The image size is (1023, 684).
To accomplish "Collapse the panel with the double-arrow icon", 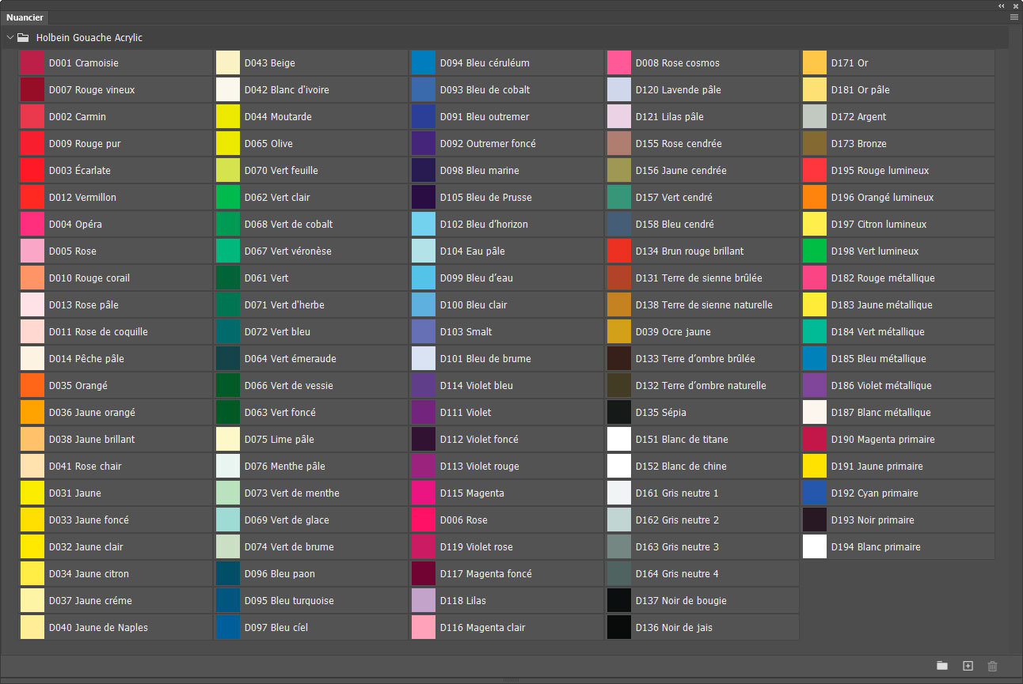I will coord(1001,6).
